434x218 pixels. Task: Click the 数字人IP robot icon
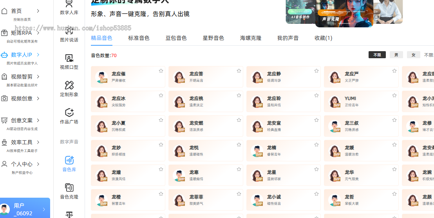coord(4,55)
